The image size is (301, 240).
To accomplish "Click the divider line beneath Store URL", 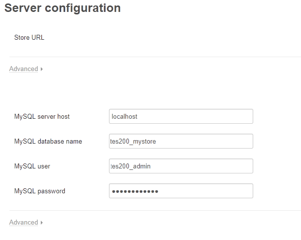I will (x=155, y=57).
